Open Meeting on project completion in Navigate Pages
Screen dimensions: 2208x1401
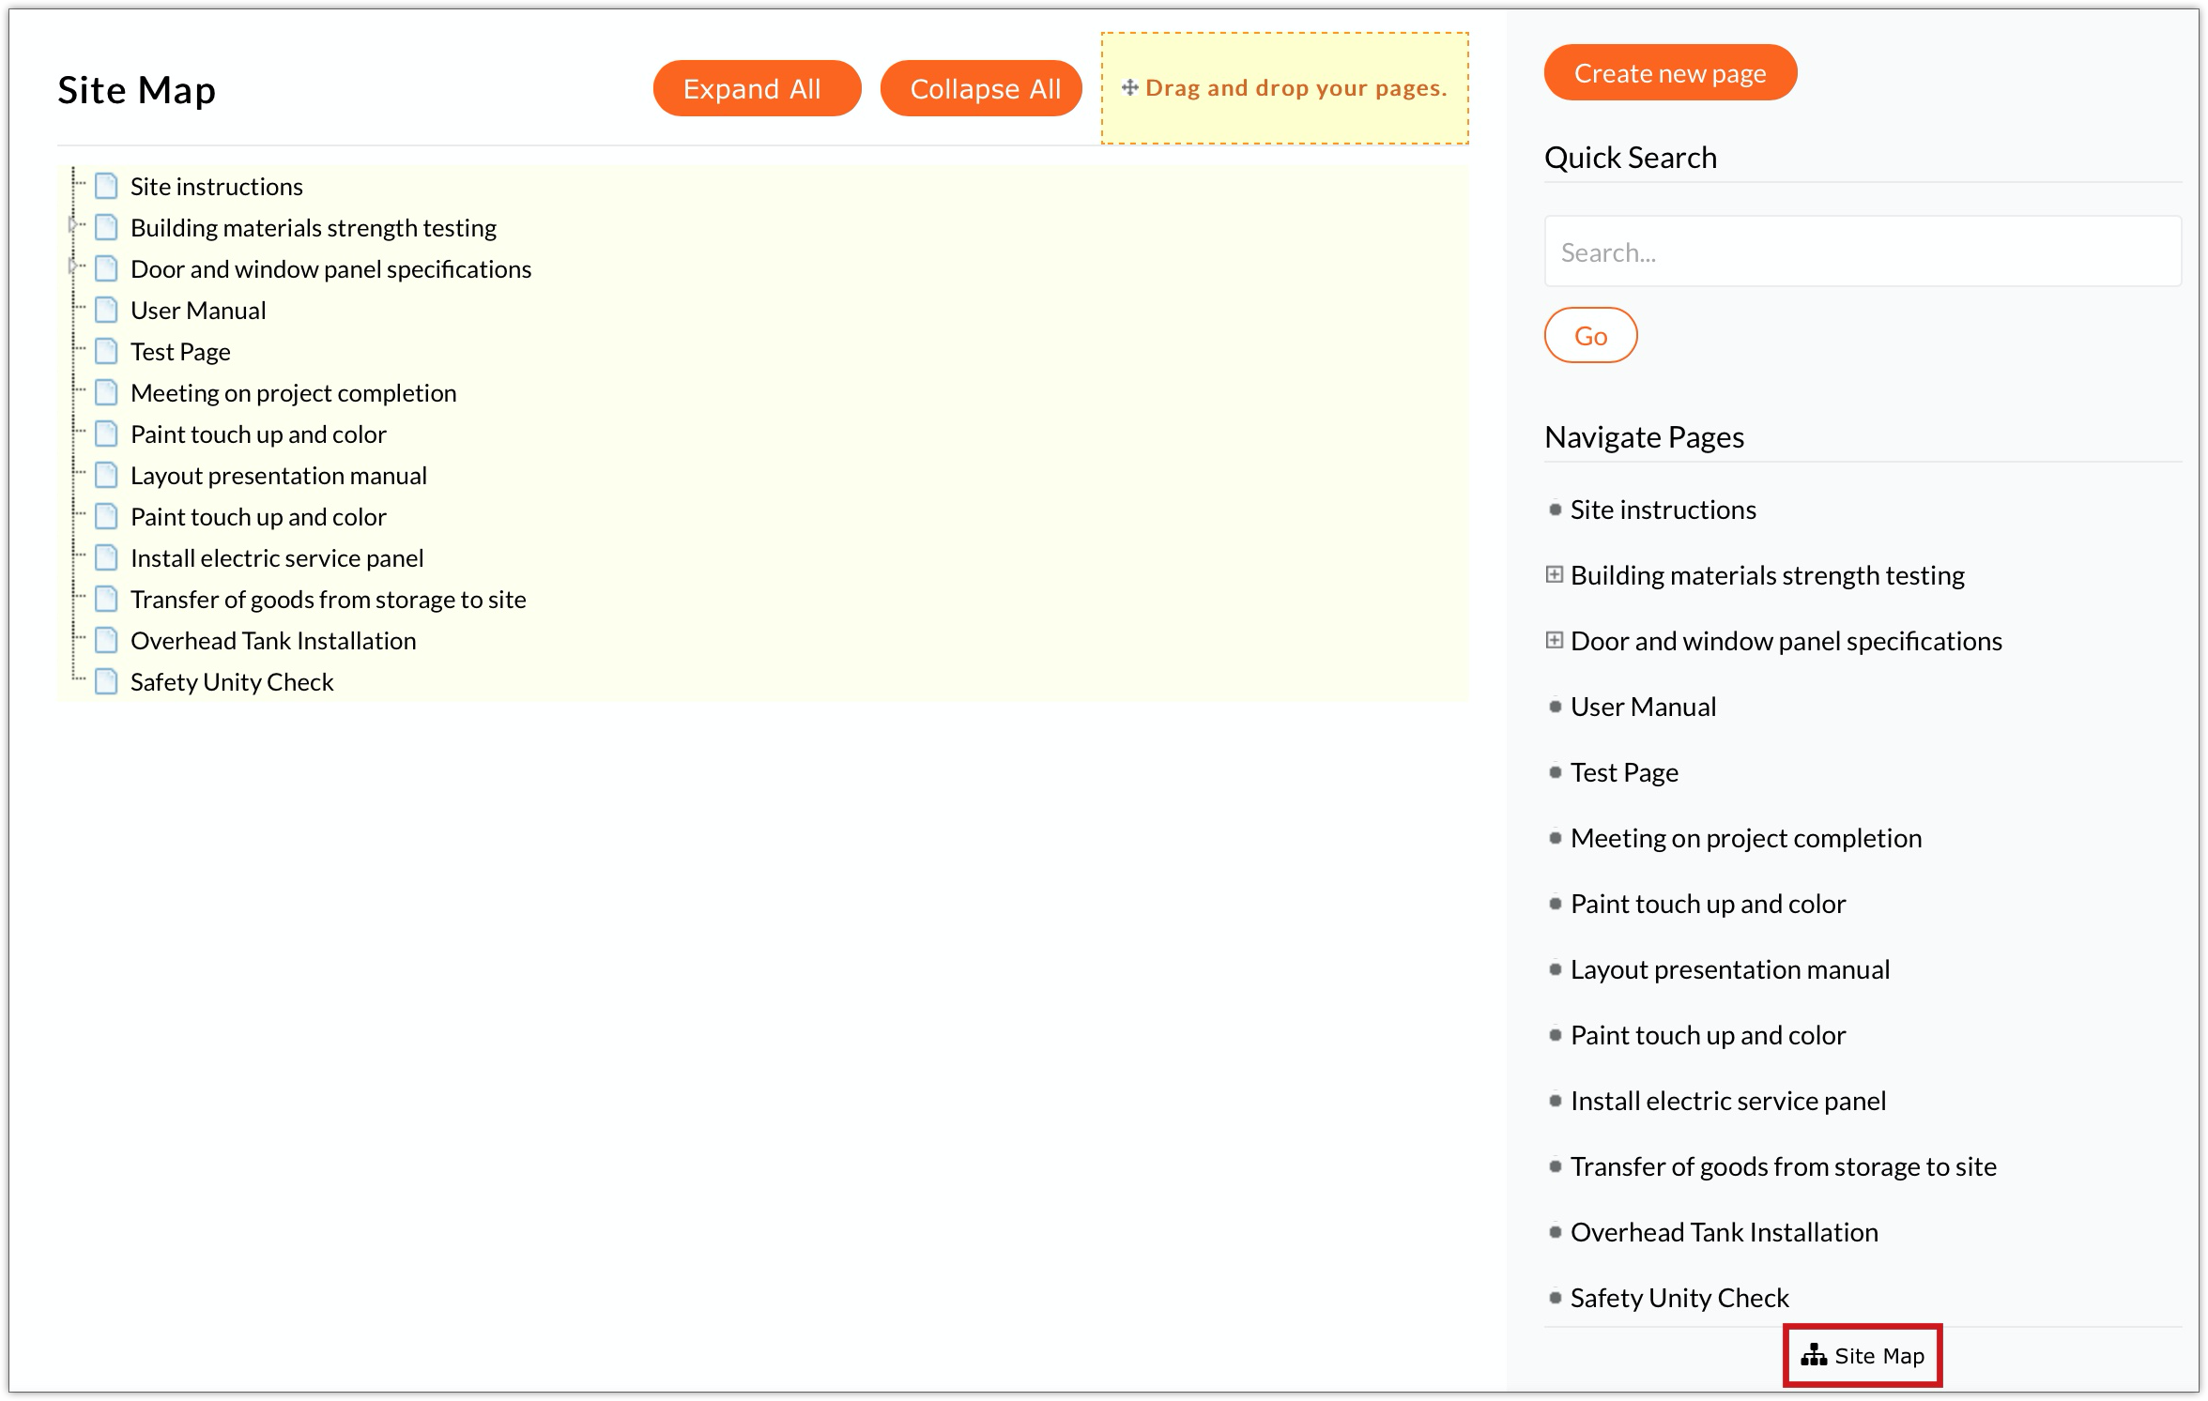point(1745,838)
